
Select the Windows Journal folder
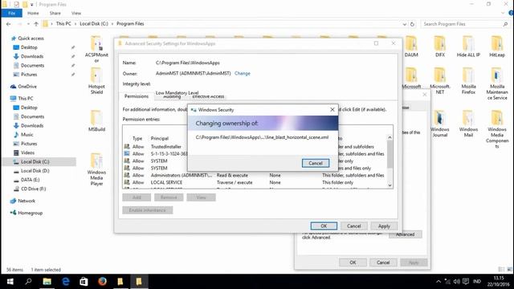tap(440, 124)
